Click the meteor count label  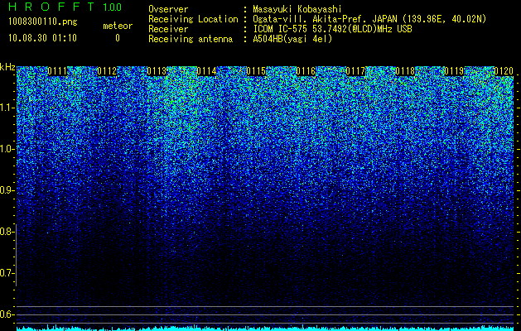click(x=118, y=26)
